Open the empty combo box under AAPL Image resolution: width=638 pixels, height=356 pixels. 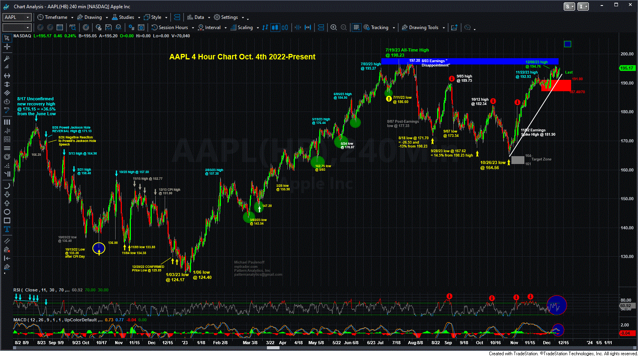tap(17, 28)
